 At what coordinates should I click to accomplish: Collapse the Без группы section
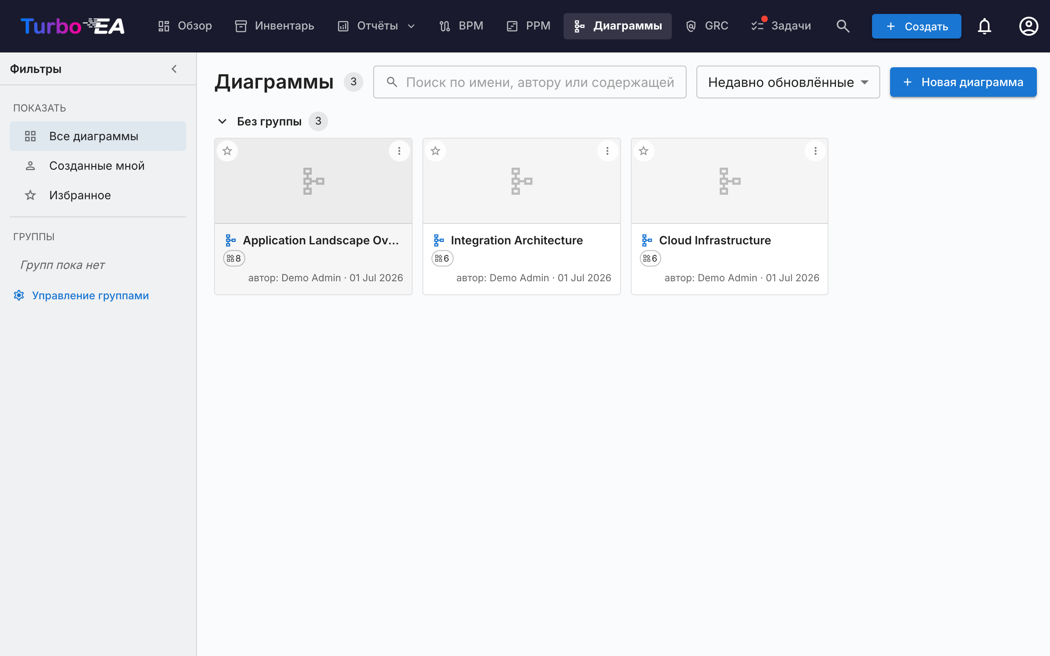pyautogui.click(x=222, y=121)
